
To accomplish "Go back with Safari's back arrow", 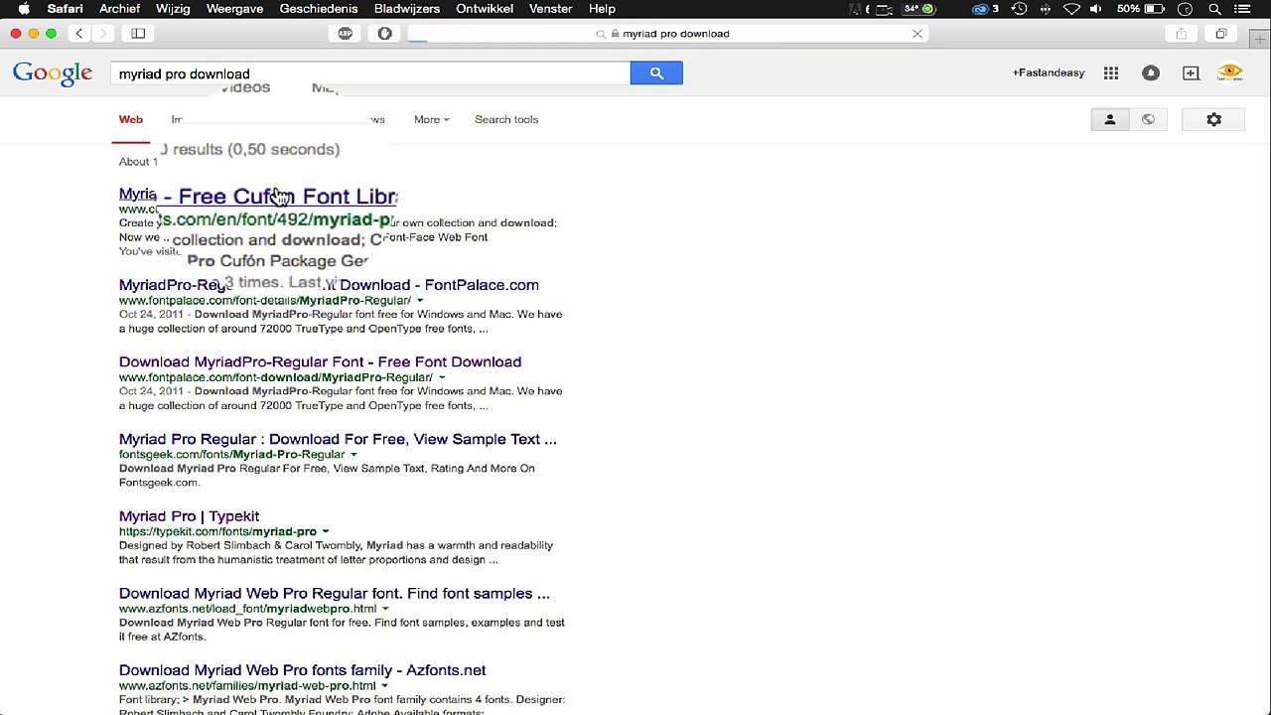I will 79,34.
